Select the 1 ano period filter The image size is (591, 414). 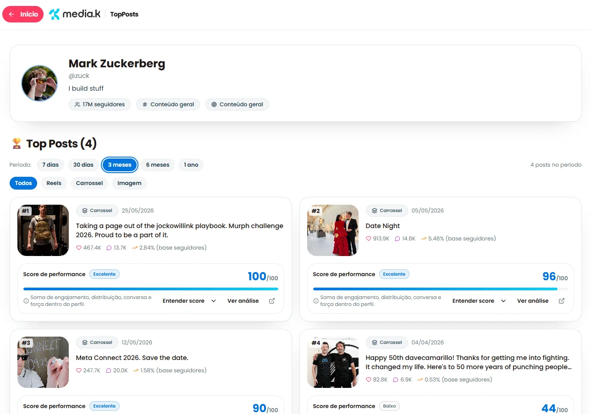click(191, 165)
